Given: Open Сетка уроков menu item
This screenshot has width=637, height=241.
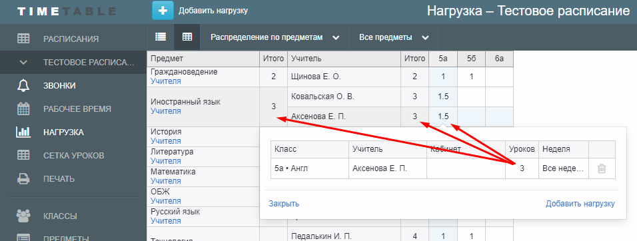Looking at the screenshot, I should (x=74, y=155).
